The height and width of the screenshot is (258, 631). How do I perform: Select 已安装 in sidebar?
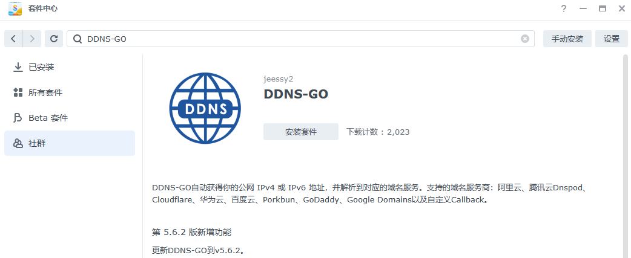[x=70, y=67]
